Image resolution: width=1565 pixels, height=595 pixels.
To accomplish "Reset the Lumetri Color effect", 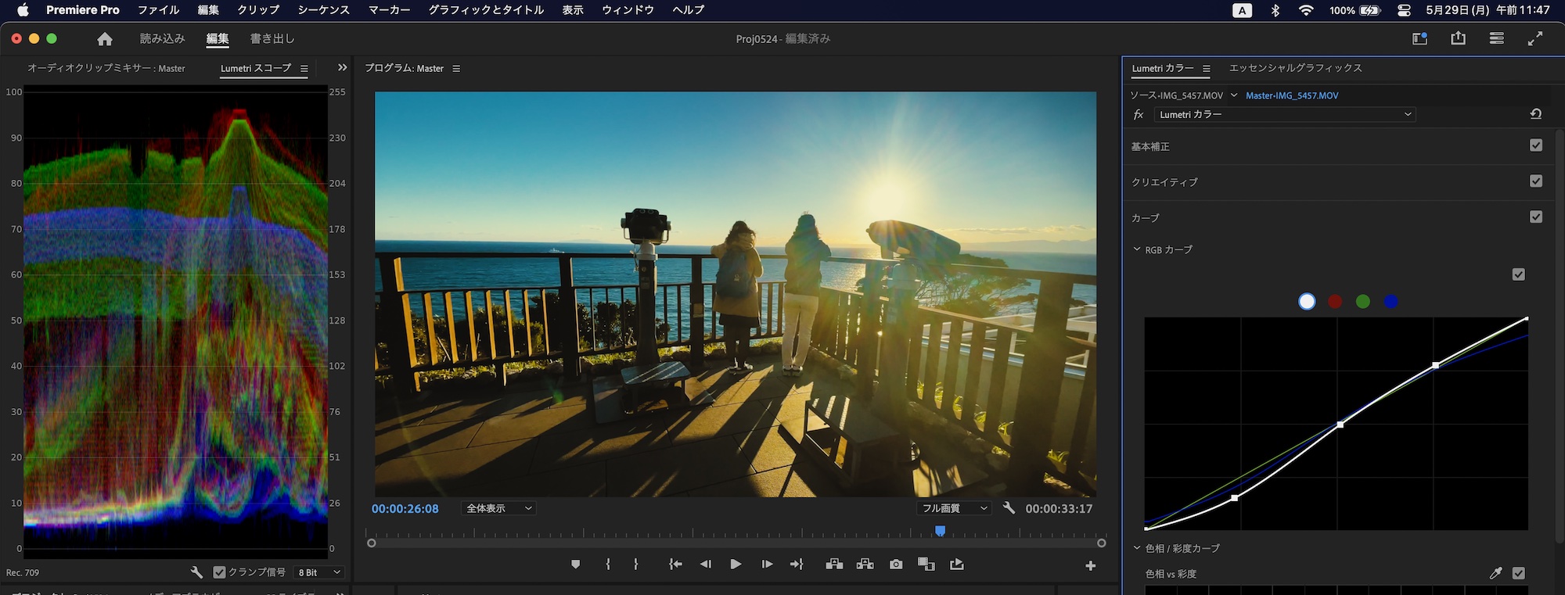I will [x=1535, y=114].
